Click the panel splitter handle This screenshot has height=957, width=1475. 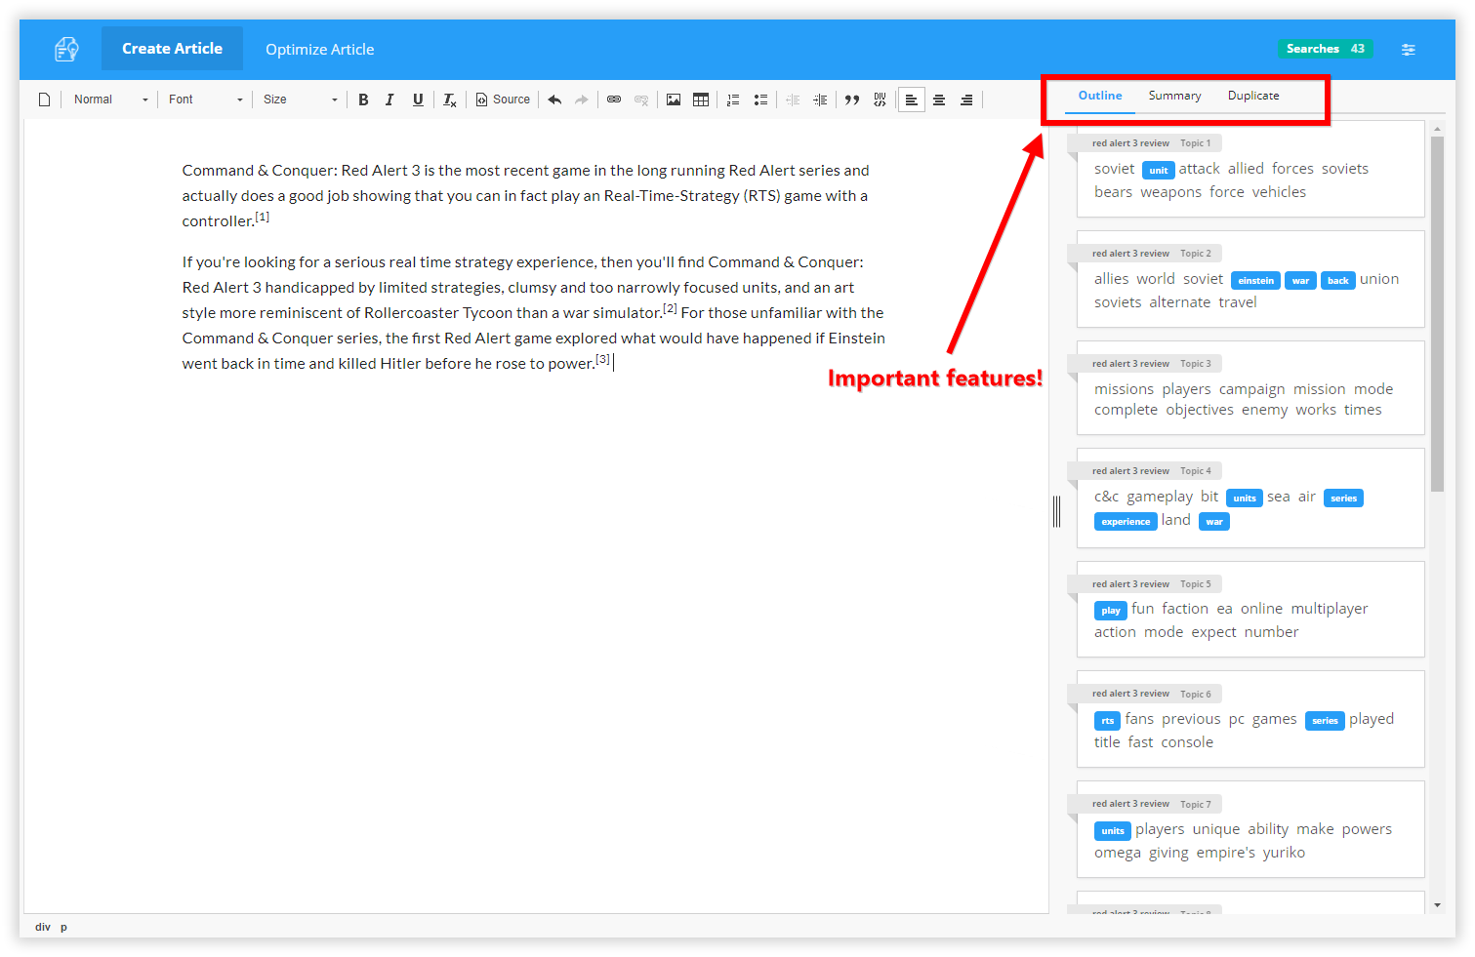(1056, 511)
